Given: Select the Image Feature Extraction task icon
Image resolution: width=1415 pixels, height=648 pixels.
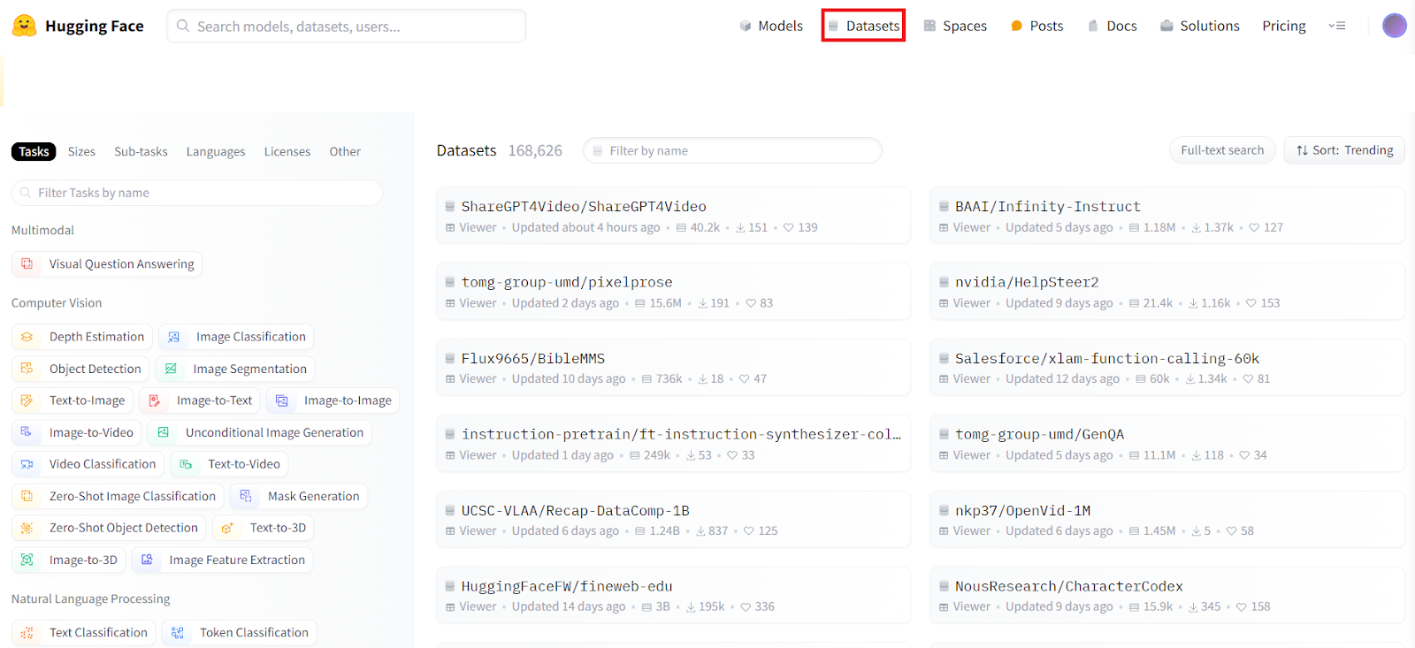Looking at the screenshot, I should click(148, 560).
